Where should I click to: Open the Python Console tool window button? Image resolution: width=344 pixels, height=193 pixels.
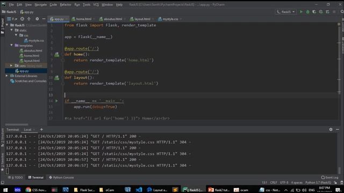61,177
